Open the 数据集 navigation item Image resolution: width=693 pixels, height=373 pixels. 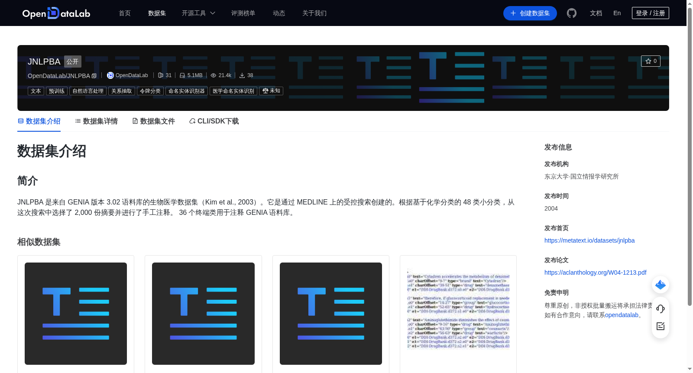pyautogui.click(x=157, y=13)
